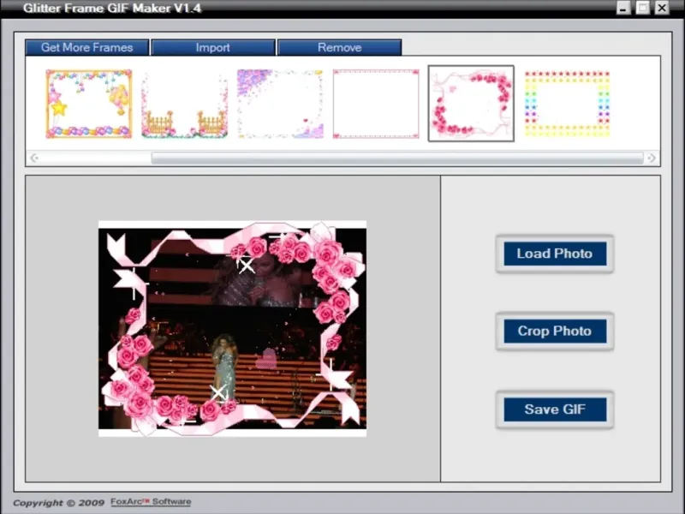Click the right arrow of the frame scrollbar
The height and width of the screenshot is (514, 685).
(652, 158)
